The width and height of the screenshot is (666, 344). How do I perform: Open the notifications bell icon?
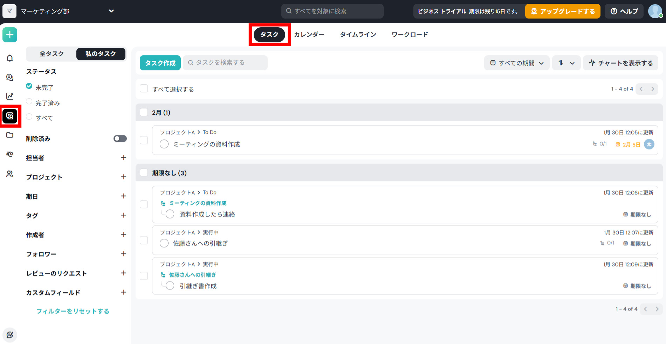(x=10, y=58)
